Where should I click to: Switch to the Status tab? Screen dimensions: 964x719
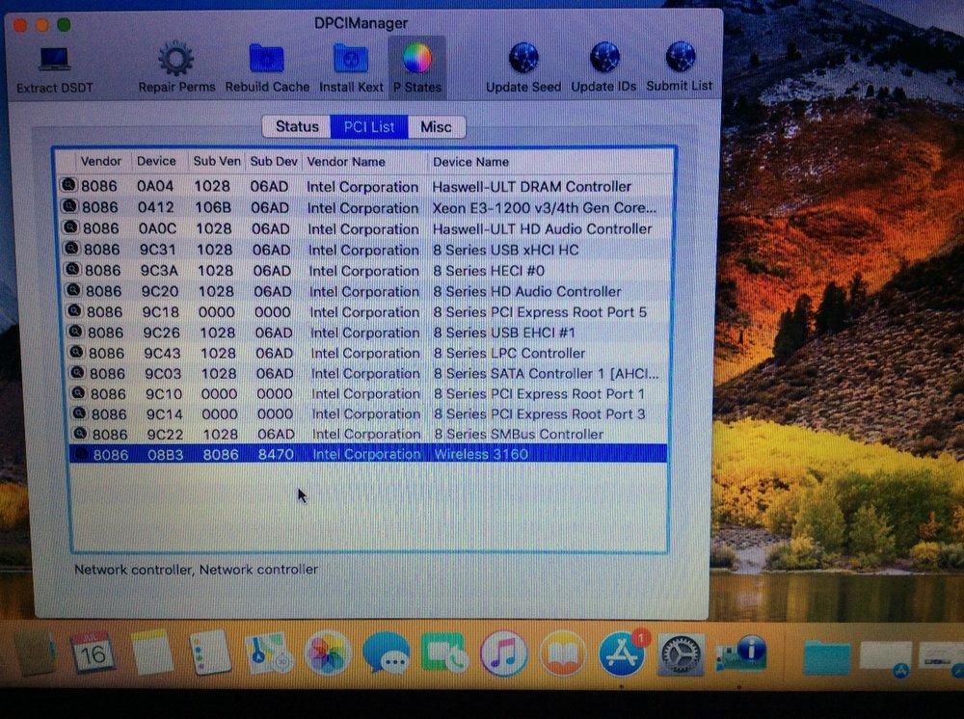(x=296, y=126)
